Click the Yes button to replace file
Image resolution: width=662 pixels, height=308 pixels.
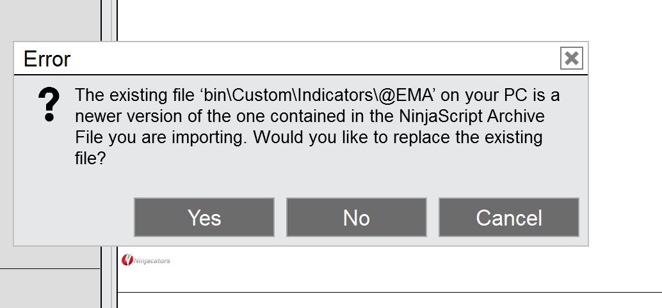coord(204,217)
